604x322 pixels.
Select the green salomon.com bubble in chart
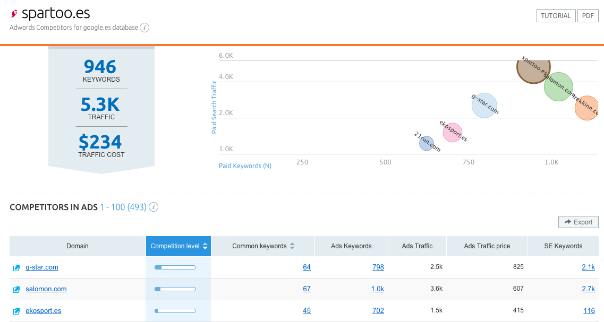pos(558,87)
